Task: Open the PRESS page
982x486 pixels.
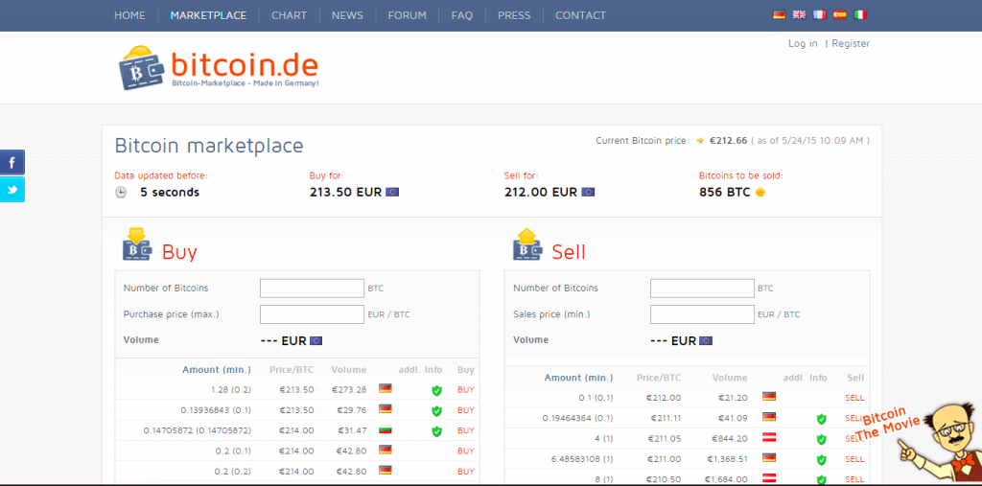Action: point(514,15)
